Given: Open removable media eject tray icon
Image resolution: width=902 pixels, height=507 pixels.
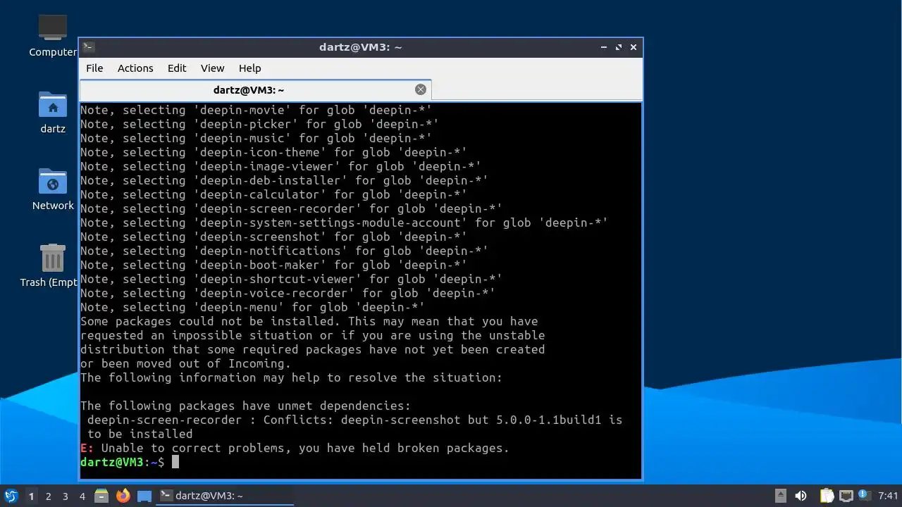Looking at the screenshot, I should pyautogui.click(x=781, y=496).
